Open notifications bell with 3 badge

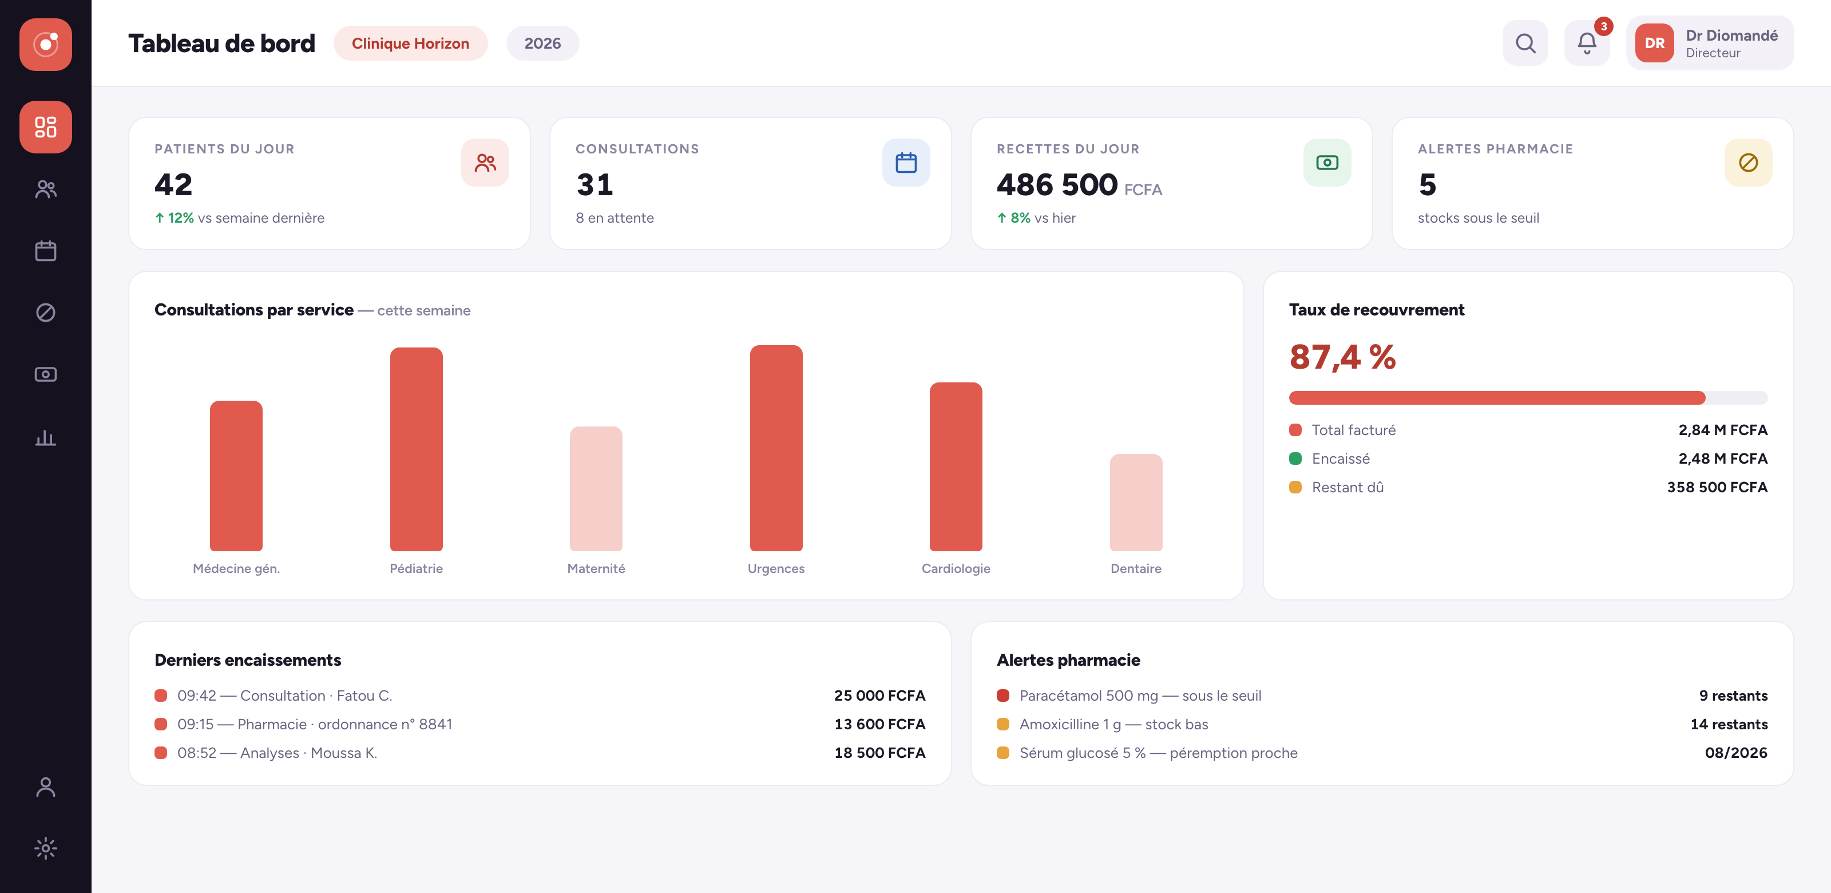tap(1587, 44)
